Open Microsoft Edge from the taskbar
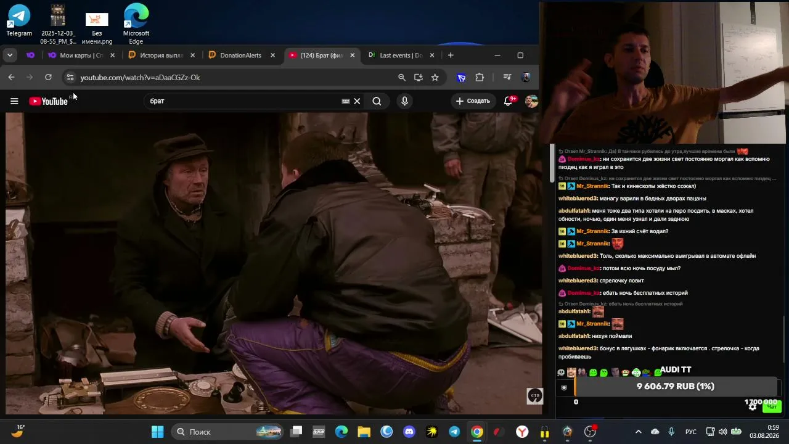The image size is (789, 444). 341,432
